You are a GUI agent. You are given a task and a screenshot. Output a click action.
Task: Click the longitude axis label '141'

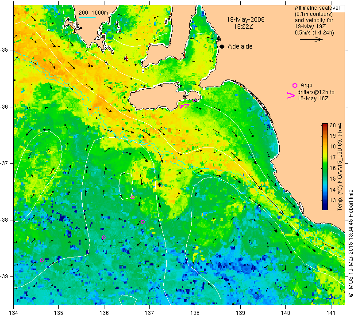pyautogui.click(x=331, y=313)
